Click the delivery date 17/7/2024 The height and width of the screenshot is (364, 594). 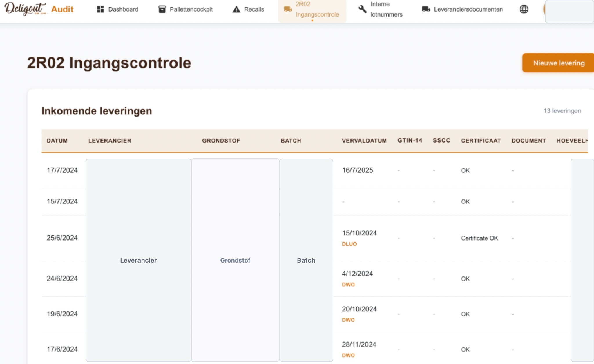coord(62,170)
